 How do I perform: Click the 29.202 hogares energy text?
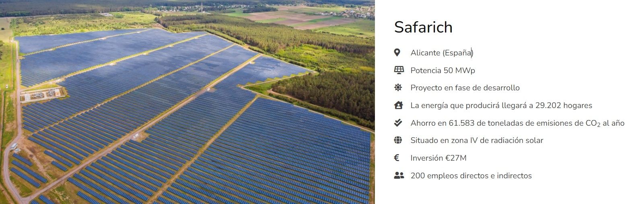pyautogui.click(x=501, y=106)
